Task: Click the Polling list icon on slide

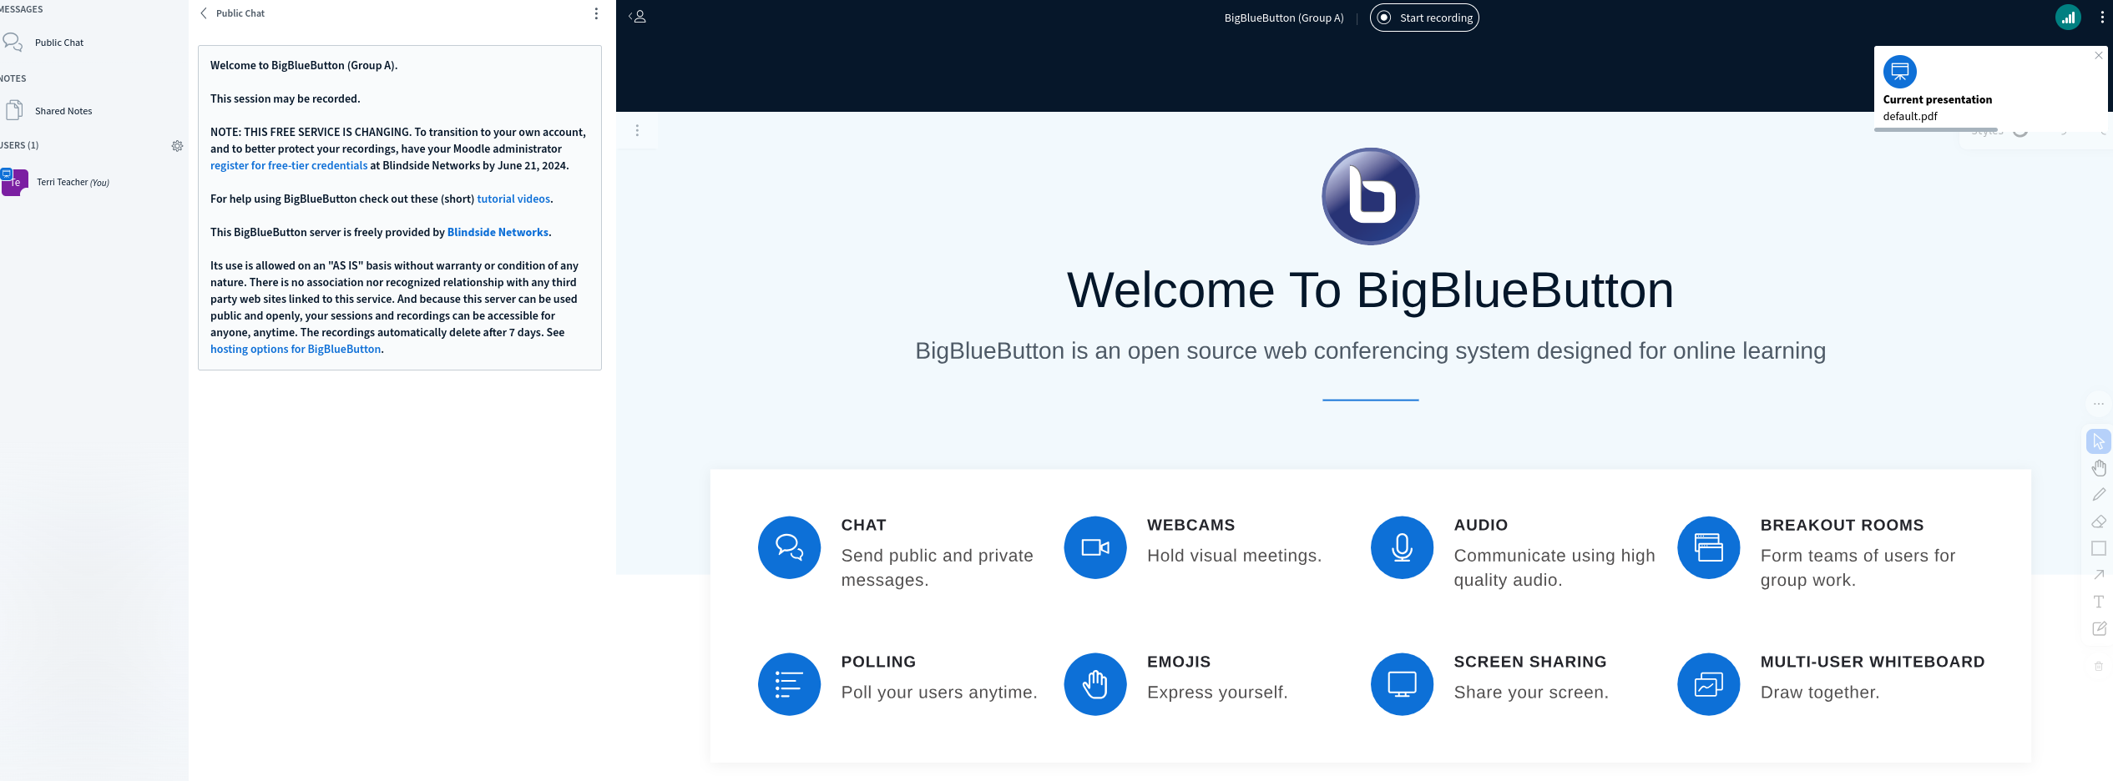Action: 789,684
